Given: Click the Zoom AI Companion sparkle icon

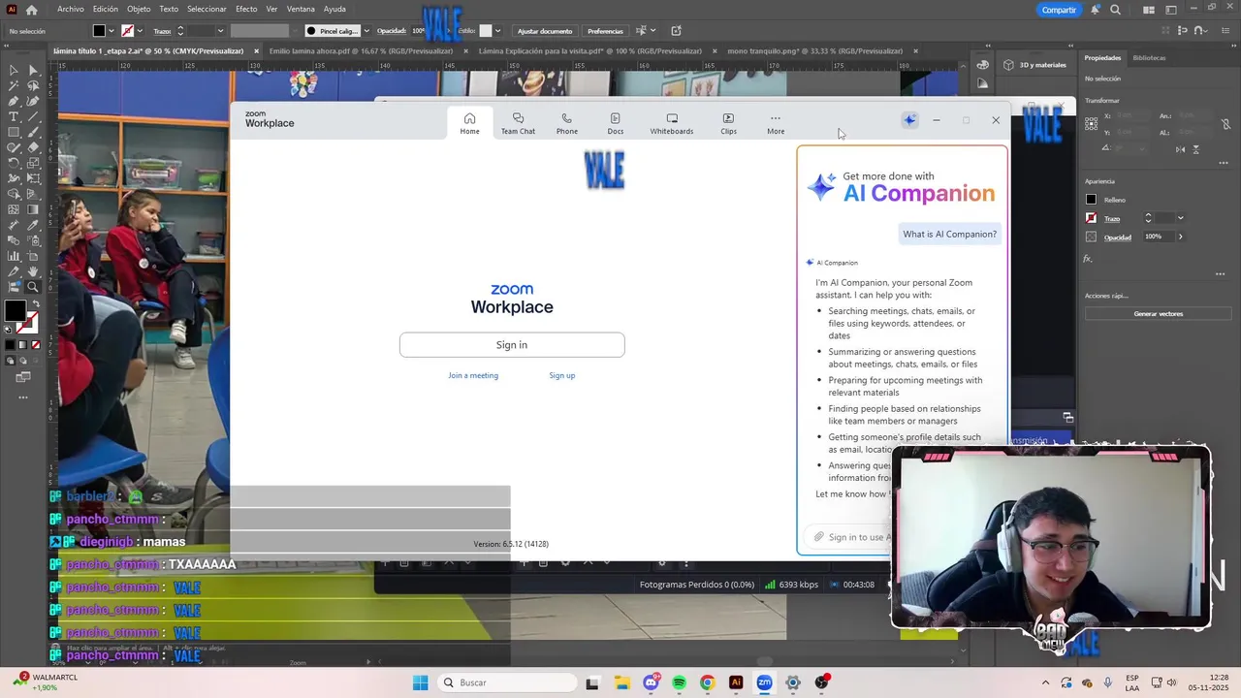Looking at the screenshot, I should [x=909, y=119].
